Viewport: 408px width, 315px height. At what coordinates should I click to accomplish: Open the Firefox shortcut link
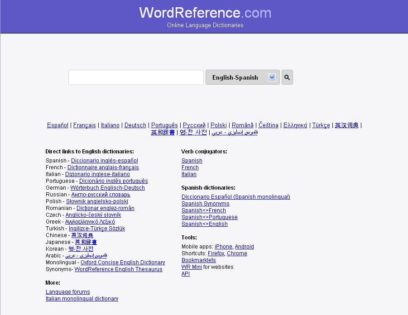click(216, 253)
